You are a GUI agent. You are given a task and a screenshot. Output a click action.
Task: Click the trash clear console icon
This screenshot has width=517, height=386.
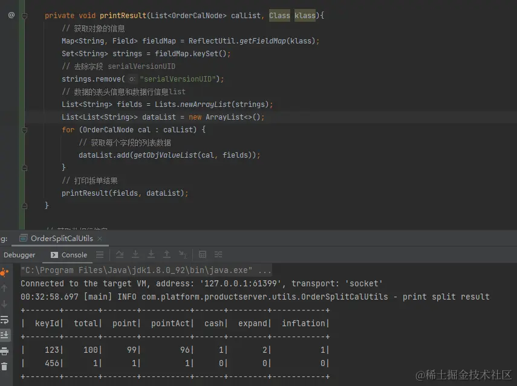[x=4, y=366]
